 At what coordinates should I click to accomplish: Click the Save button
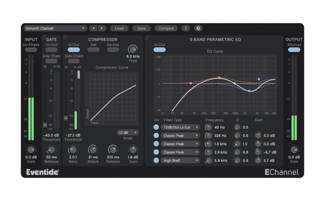click(142, 28)
